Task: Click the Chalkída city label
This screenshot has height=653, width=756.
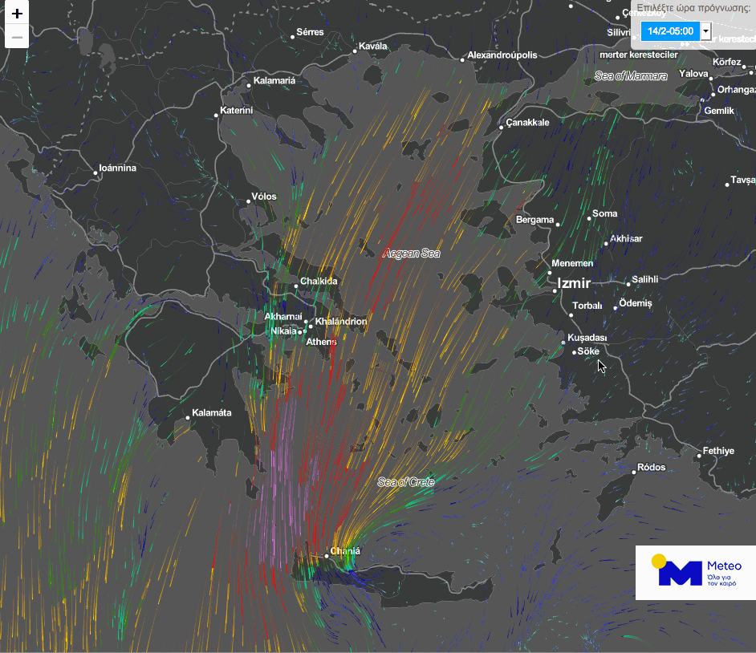Action: tap(319, 282)
